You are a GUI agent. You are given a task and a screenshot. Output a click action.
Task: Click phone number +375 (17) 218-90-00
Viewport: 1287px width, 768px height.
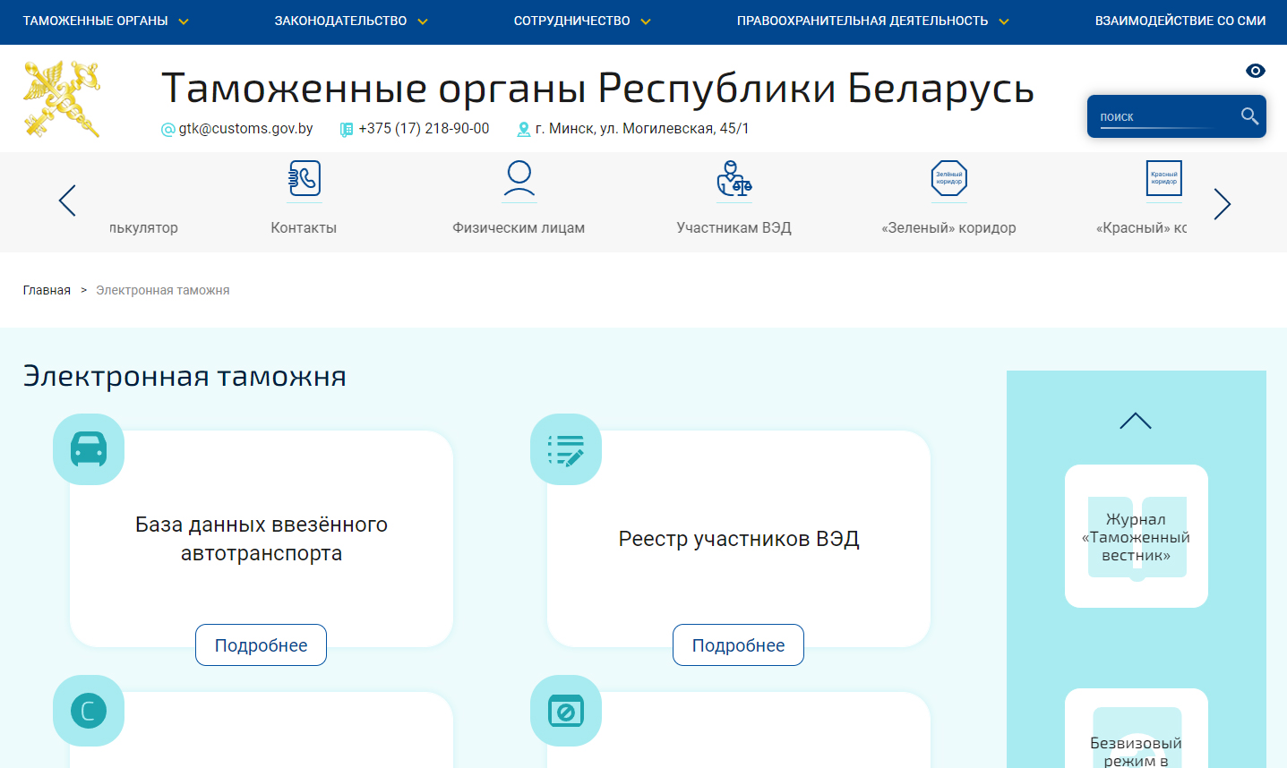tap(424, 128)
